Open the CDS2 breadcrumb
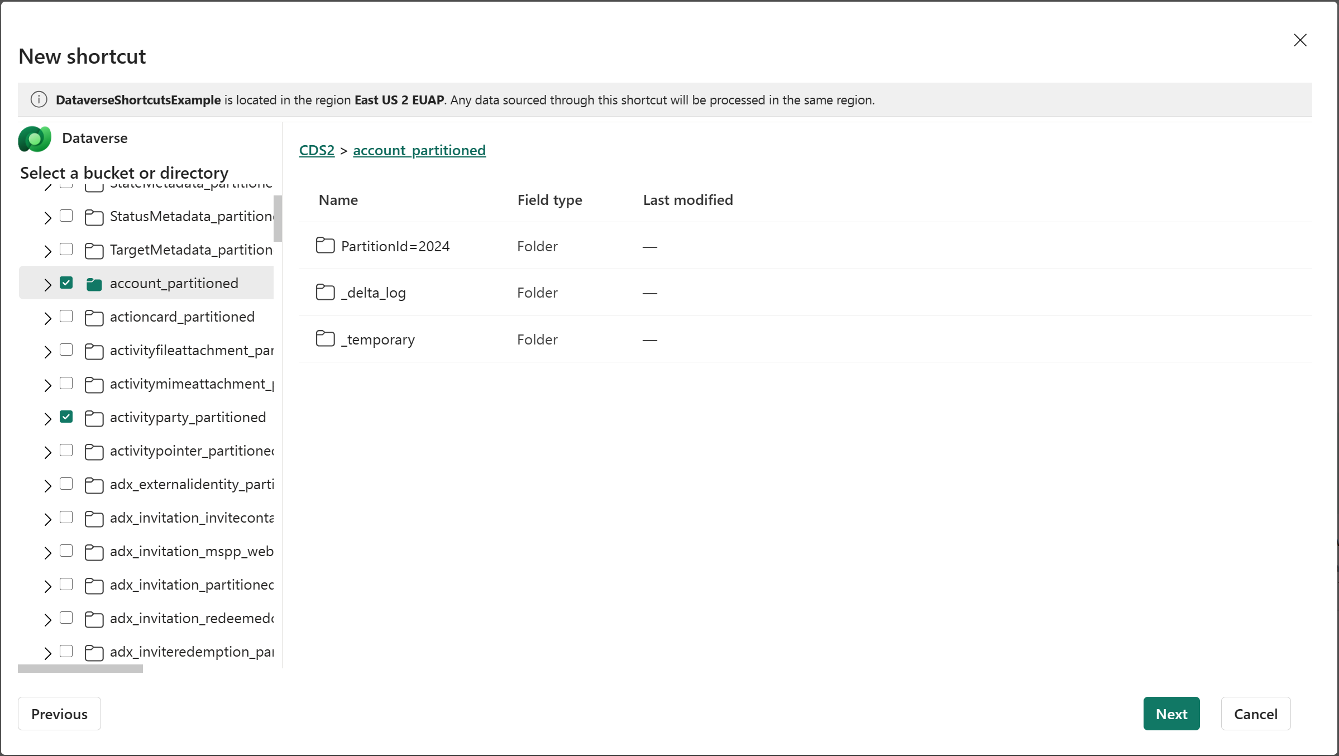Image resolution: width=1339 pixels, height=756 pixels. pyautogui.click(x=317, y=150)
